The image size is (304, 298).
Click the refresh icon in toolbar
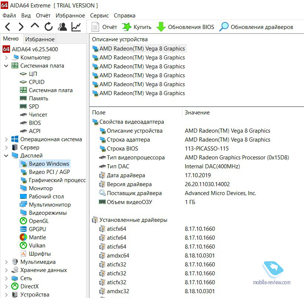click(x=49, y=27)
